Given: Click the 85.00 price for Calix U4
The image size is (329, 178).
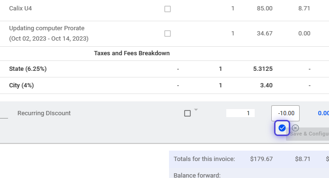Looking at the screenshot, I should coord(265,8).
